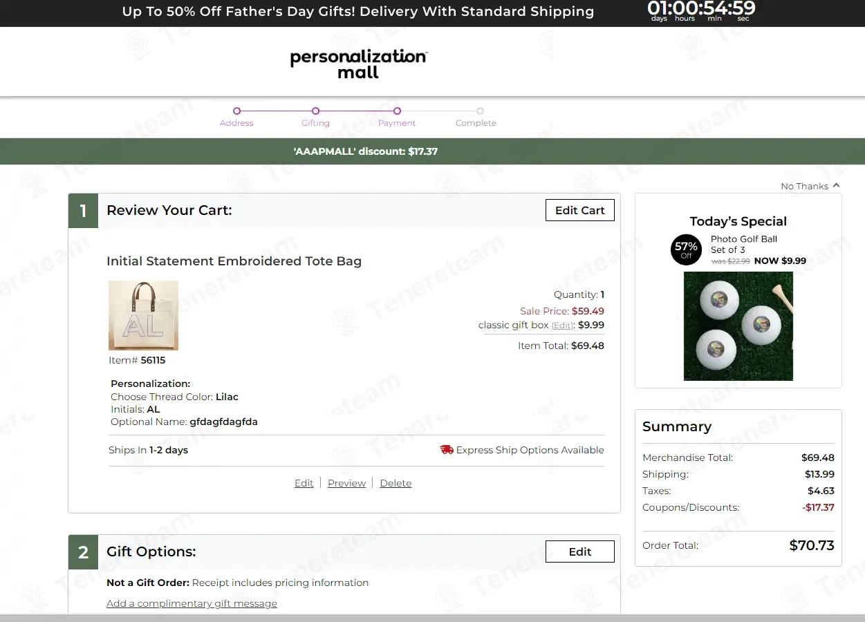The height and width of the screenshot is (622, 865).
Task: Click the Gift Options Edit button
Action: pos(580,552)
